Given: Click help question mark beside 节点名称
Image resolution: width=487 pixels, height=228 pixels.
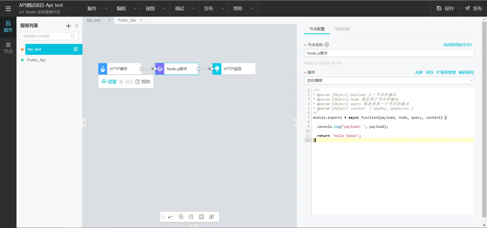Looking at the screenshot, I should (x=327, y=44).
